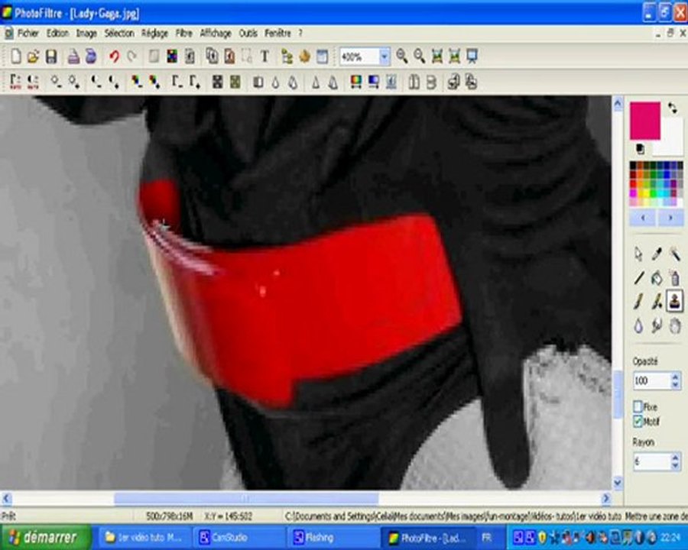Image resolution: width=688 pixels, height=550 pixels.
Task: Select the Line tool
Action: [x=639, y=277]
